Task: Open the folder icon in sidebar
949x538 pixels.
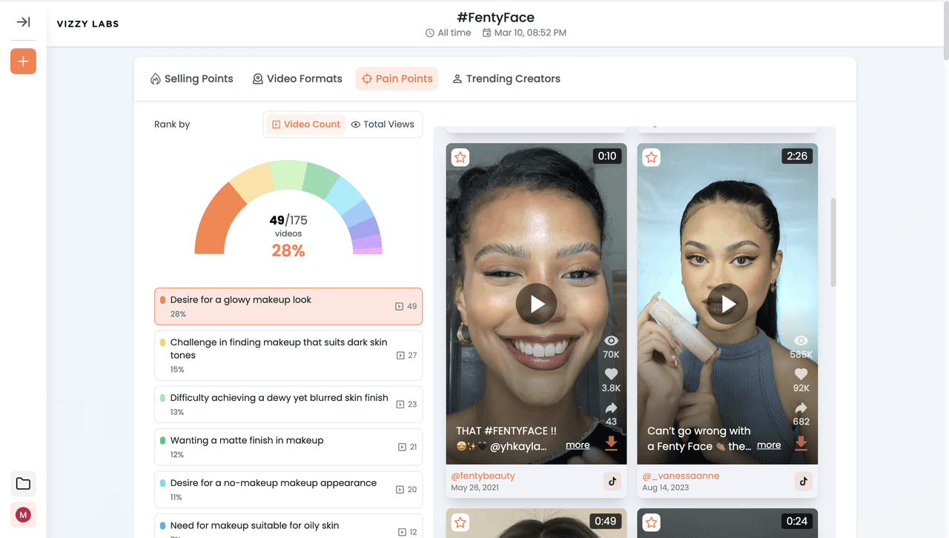Action: pos(23,484)
